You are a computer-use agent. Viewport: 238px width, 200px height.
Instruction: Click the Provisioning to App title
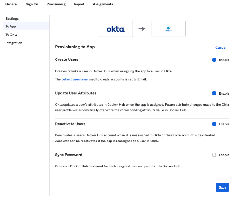click(75, 47)
